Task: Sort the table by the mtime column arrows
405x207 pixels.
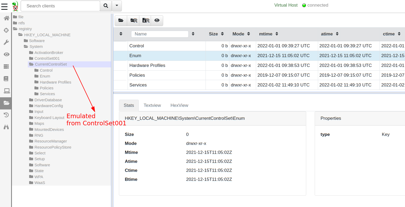Action: point(277,34)
